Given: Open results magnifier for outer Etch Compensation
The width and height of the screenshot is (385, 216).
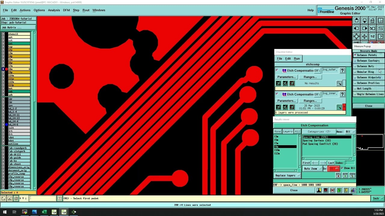Looking at the screenshot, I should [x=339, y=83].
